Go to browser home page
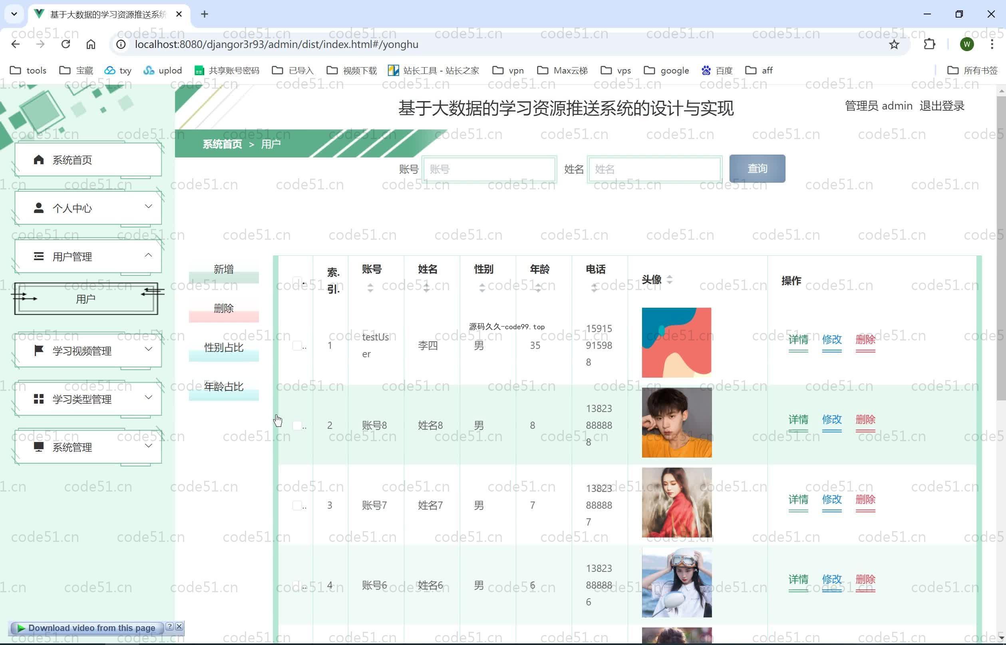This screenshot has height=645, width=1006. pyautogui.click(x=91, y=44)
